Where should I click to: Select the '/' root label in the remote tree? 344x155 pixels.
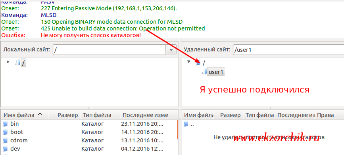point(204,63)
